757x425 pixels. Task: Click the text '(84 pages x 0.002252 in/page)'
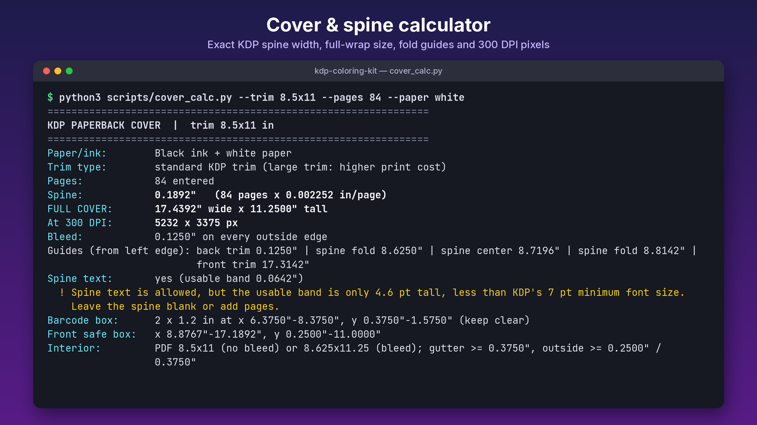(x=300, y=195)
